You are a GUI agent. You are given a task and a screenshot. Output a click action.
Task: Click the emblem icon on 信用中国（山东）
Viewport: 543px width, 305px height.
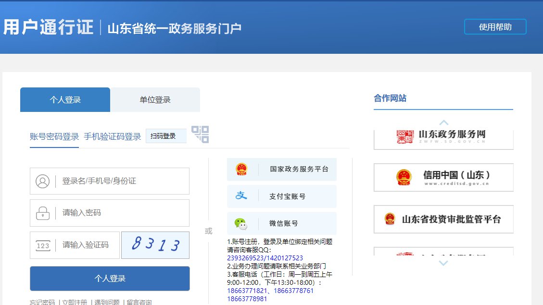(x=404, y=177)
